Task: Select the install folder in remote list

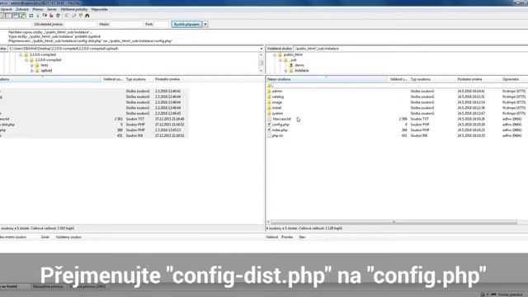Action: click(x=277, y=108)
